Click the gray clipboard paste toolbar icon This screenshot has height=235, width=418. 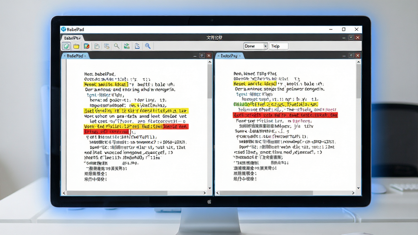97,46
